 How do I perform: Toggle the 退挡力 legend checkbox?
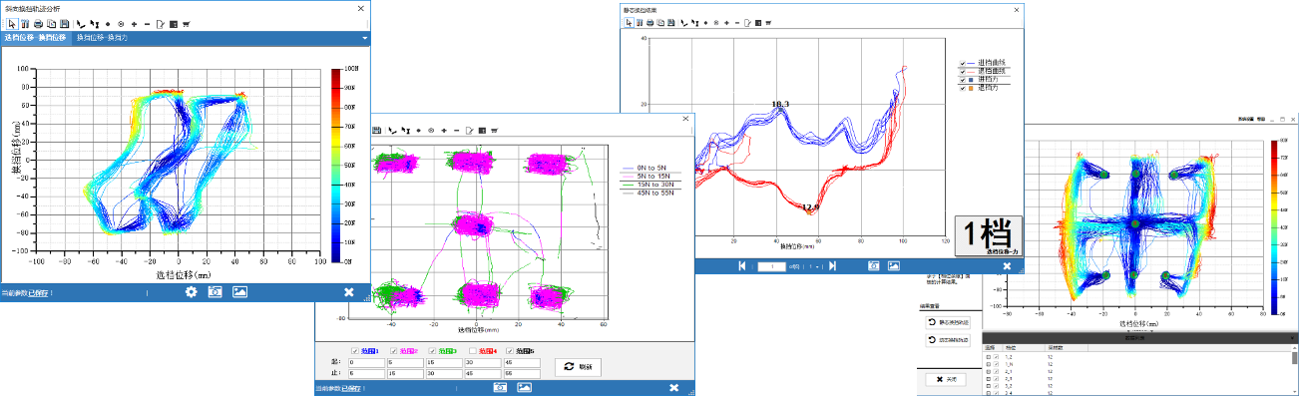[963, 89]
